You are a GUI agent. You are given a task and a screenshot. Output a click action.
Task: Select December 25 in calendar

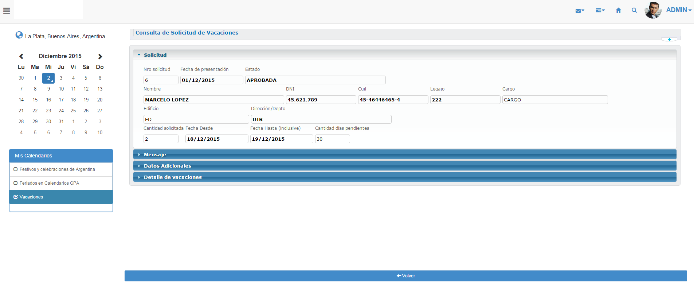(x=73, y=111)
